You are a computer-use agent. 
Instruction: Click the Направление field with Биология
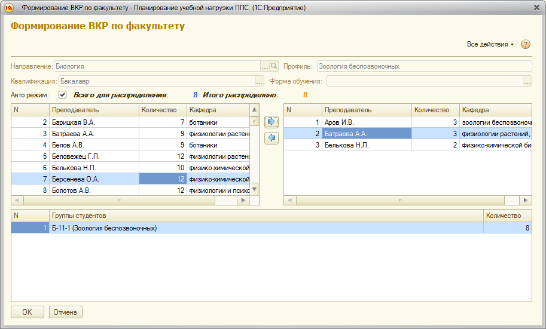(157, 66)
